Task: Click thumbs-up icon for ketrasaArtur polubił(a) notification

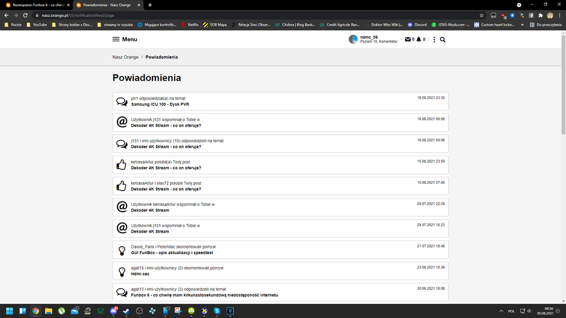Action: (121, 165)
